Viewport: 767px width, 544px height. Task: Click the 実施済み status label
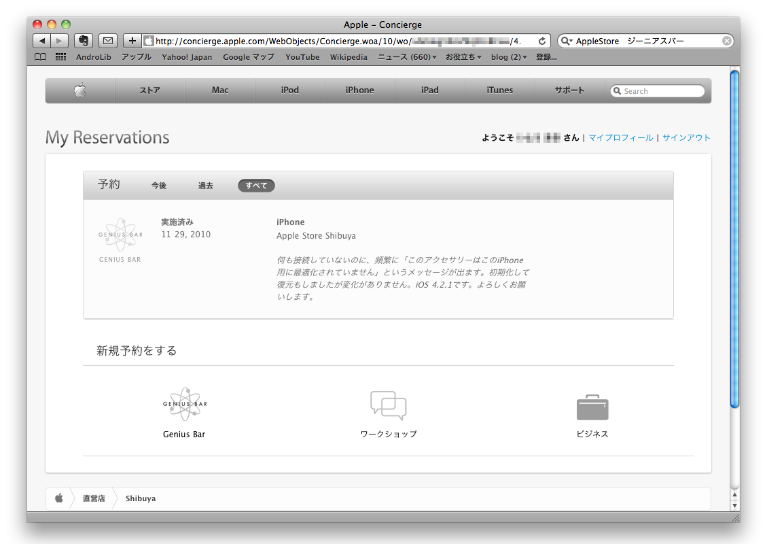(177, 222)
